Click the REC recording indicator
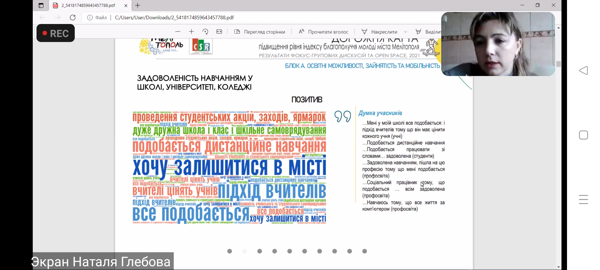 [x=56, y=33]
